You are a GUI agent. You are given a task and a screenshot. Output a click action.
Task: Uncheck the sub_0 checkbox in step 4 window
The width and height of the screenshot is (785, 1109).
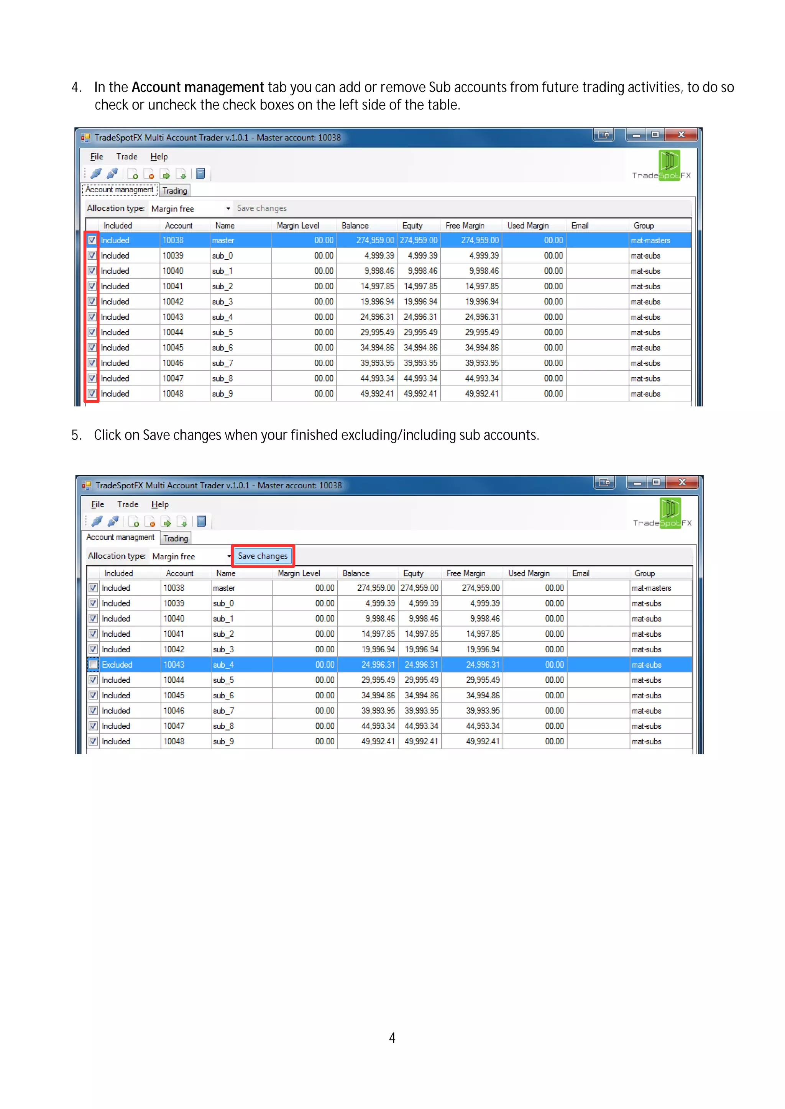[x=92, y=256]
